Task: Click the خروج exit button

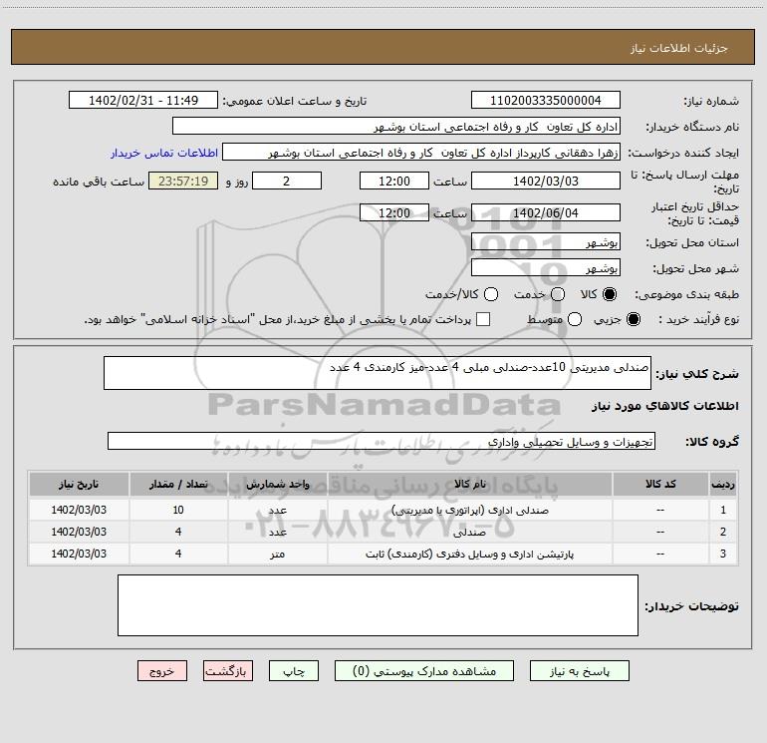Action: point(162,670)
